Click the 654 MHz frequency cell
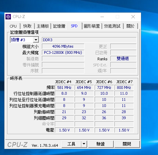158x155 pixels. (x=84, y=88)
